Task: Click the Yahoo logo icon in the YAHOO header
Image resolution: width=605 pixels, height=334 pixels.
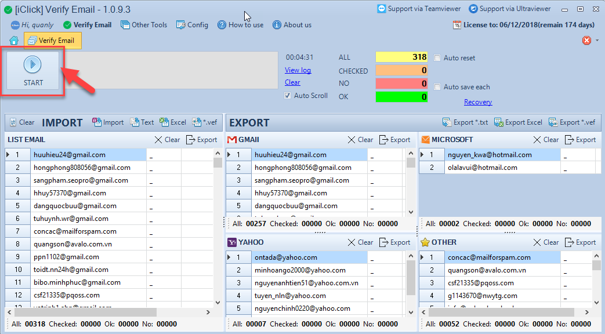Action: [x=232, y=242]
